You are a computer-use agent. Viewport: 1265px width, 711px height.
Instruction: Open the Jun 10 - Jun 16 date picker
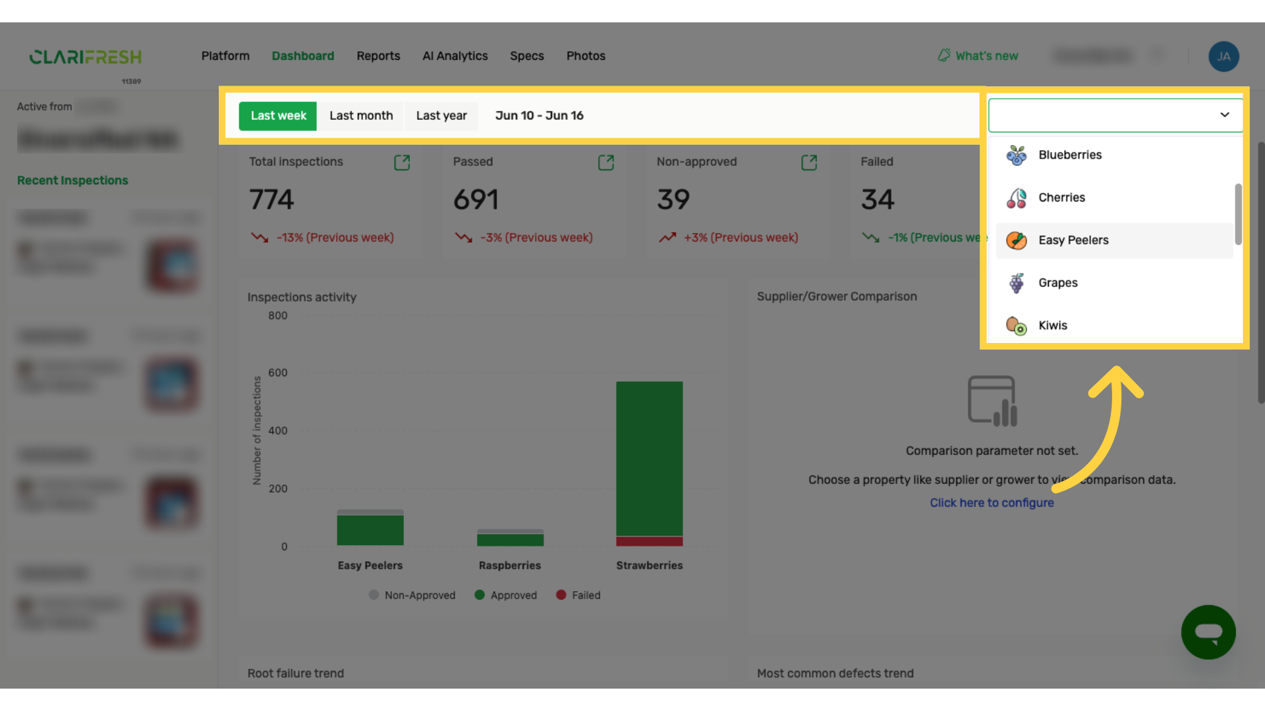[540, 116]
